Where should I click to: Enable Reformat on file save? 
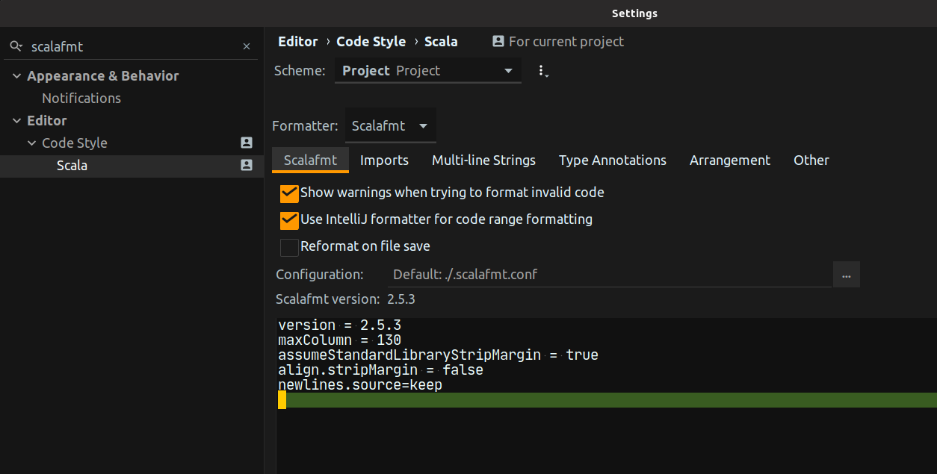289,247
